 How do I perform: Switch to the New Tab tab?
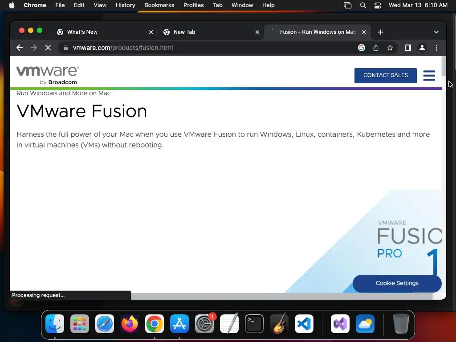(210, 32)
